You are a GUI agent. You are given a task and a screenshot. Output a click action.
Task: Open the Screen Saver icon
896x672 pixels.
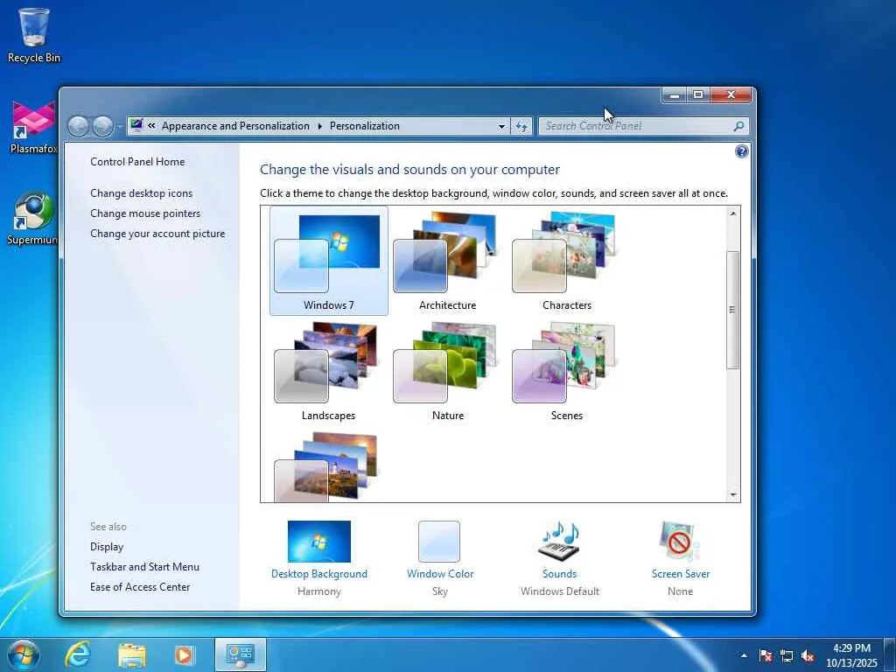(679, 541)
